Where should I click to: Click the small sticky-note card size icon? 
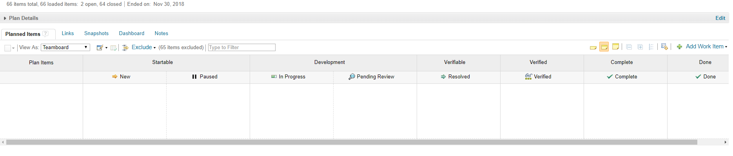593,47
